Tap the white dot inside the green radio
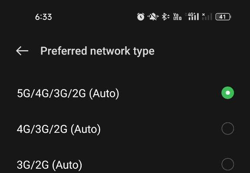This screenshot has height=173, width=250. pyautogui.click(x=228, y=93)
